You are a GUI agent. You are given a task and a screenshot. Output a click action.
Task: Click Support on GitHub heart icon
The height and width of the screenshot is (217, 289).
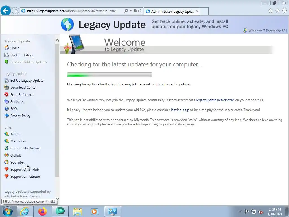[x=6, y=169]
